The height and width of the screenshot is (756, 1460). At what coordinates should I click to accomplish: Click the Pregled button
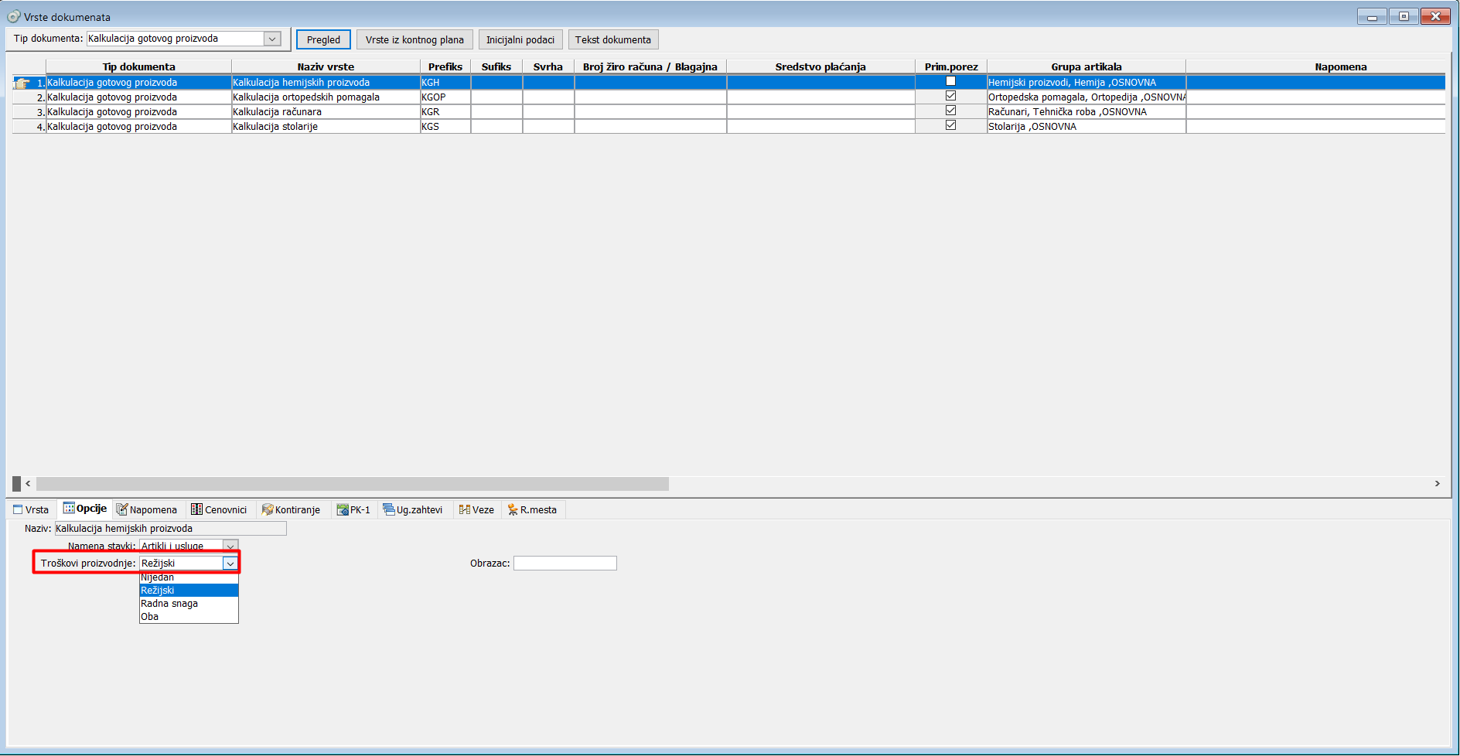[323, 39]
